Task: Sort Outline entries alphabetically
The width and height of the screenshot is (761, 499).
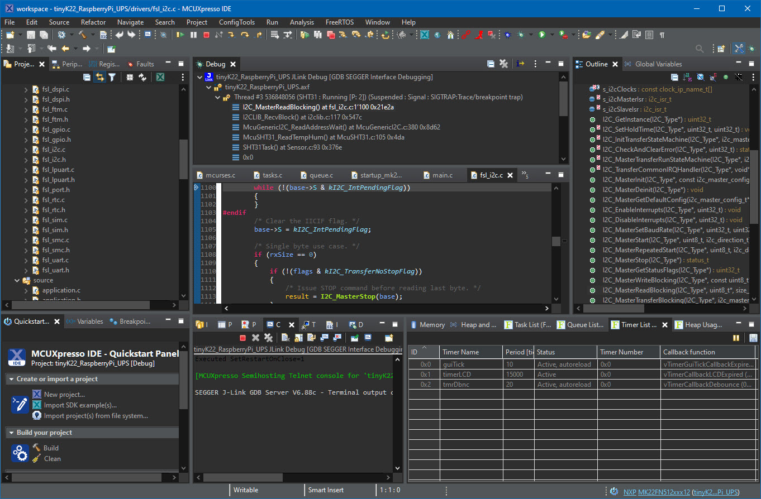Action: tap(687, 77)
